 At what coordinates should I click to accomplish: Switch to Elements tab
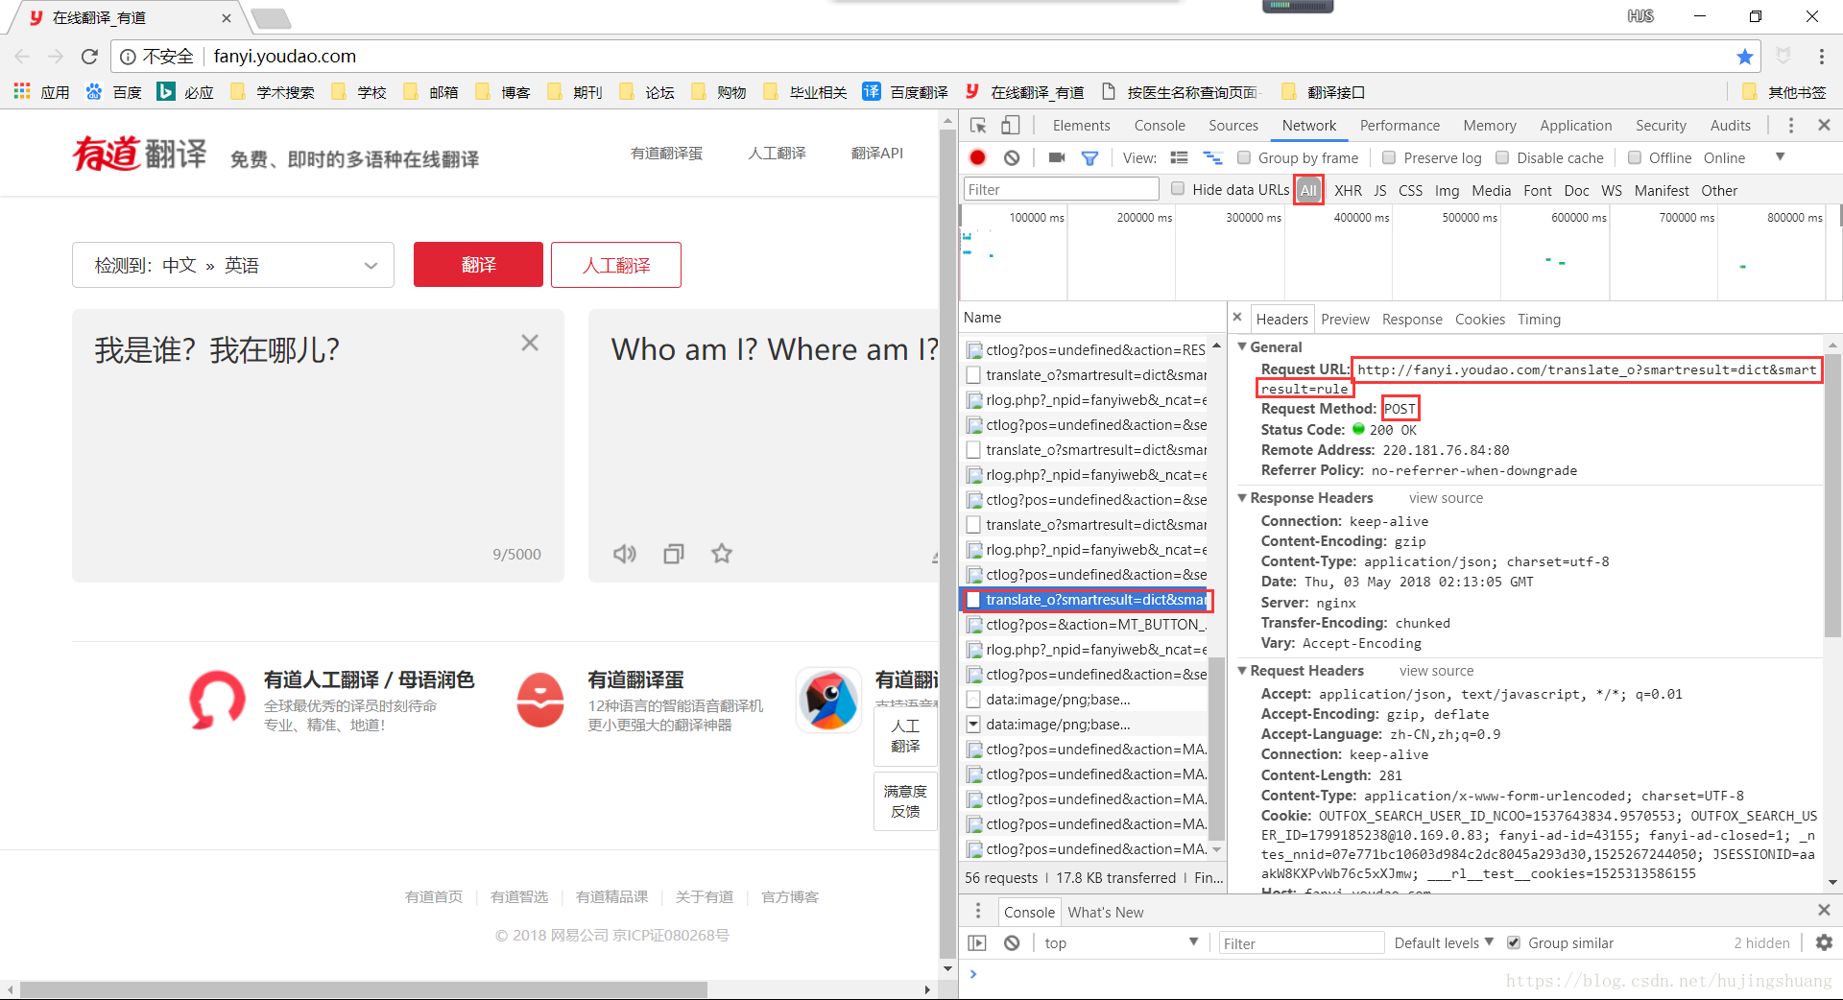(1081, 126)
